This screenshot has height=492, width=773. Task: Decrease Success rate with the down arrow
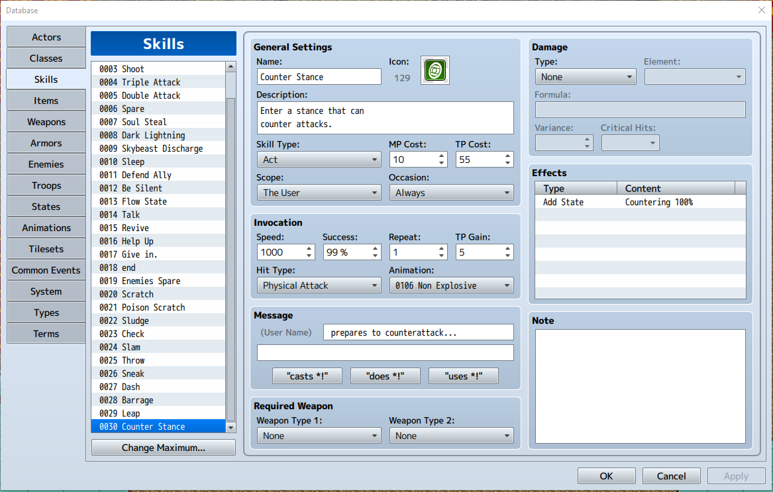375,256
